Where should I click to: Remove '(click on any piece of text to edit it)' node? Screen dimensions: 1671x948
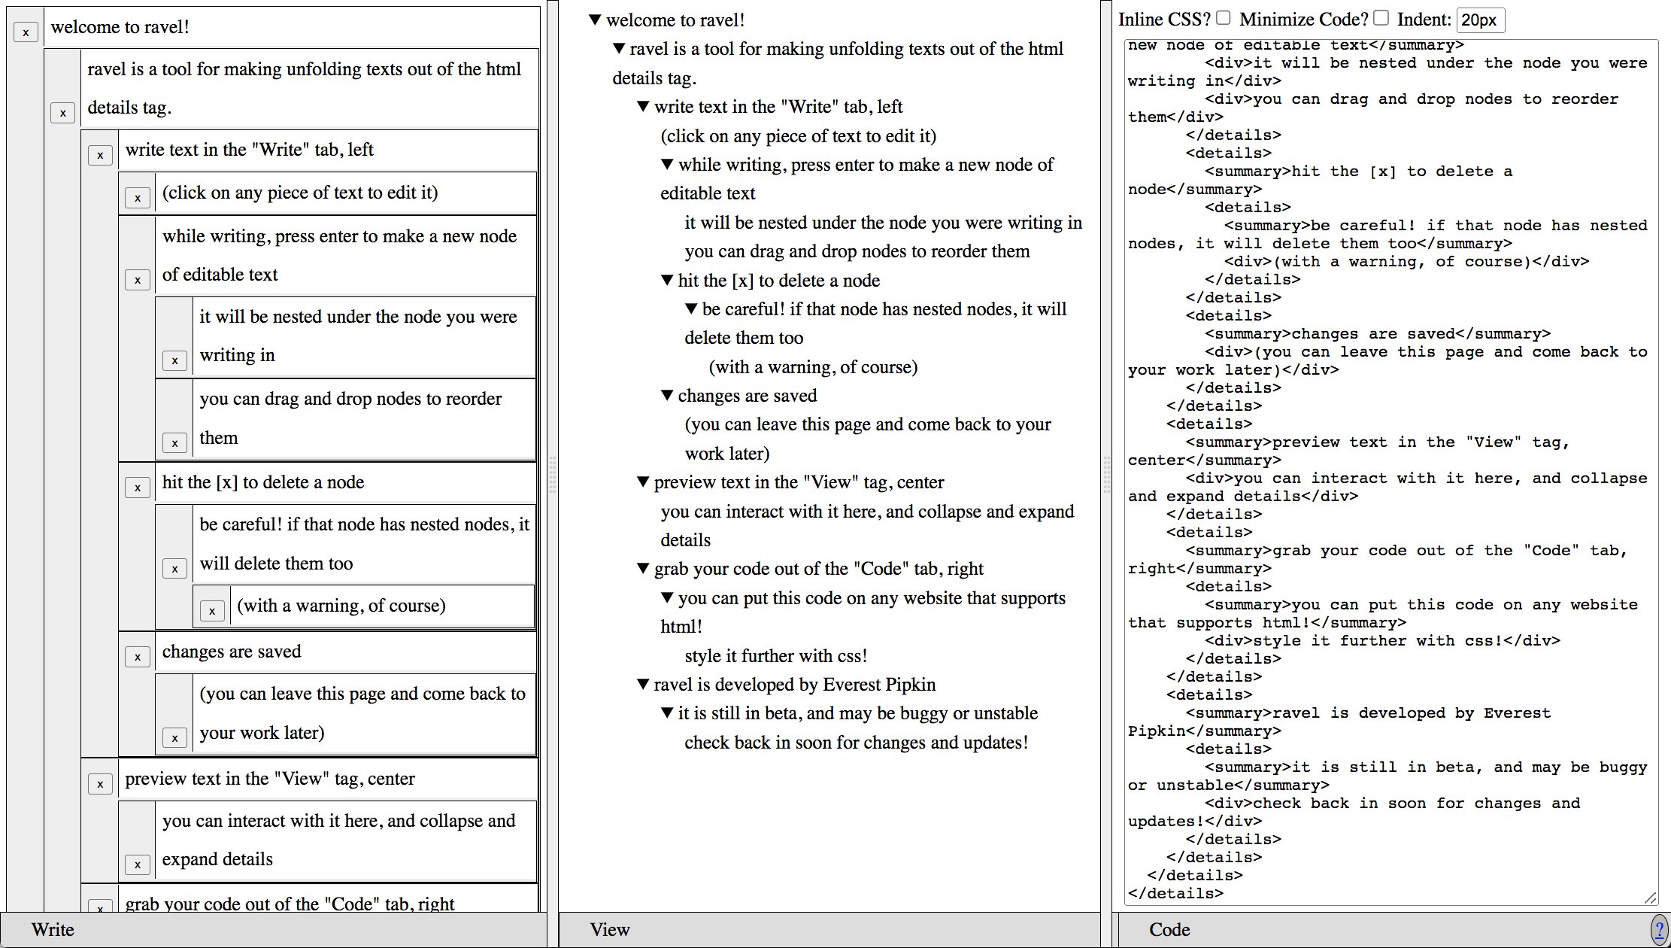coord(137,198)
